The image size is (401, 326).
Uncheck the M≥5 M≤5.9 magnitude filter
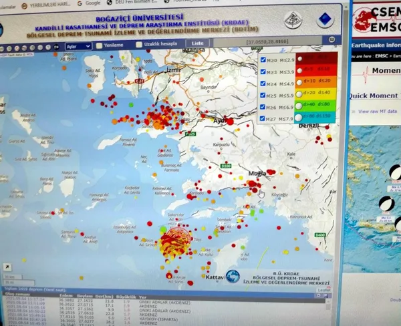pyautogui.click(x=263, y=95)
